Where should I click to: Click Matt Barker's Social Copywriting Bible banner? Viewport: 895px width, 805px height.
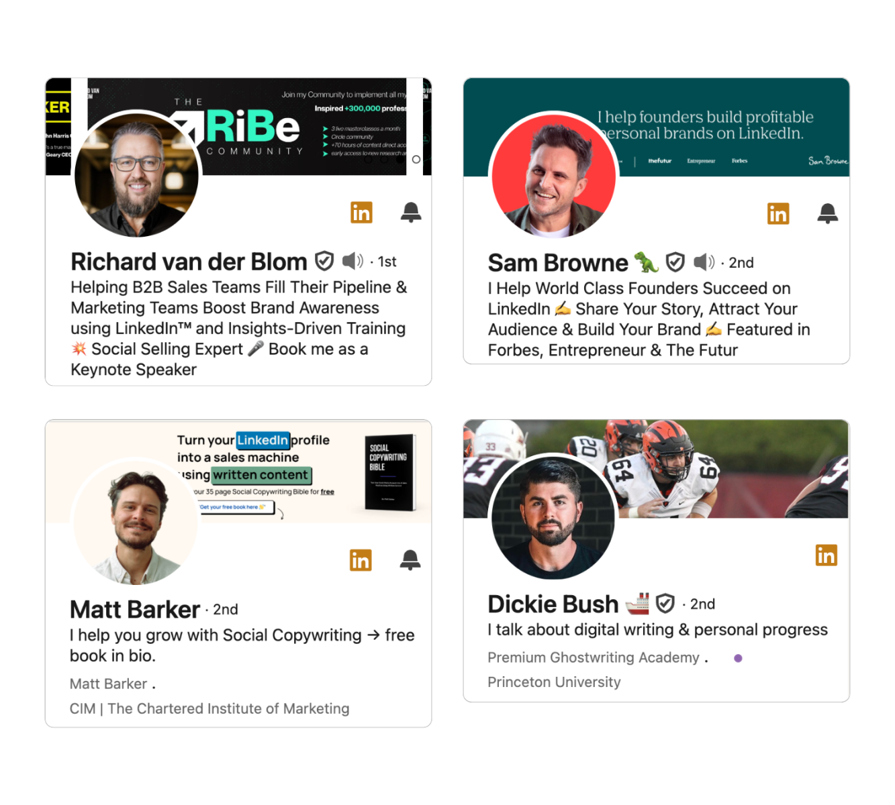(238, 472)
